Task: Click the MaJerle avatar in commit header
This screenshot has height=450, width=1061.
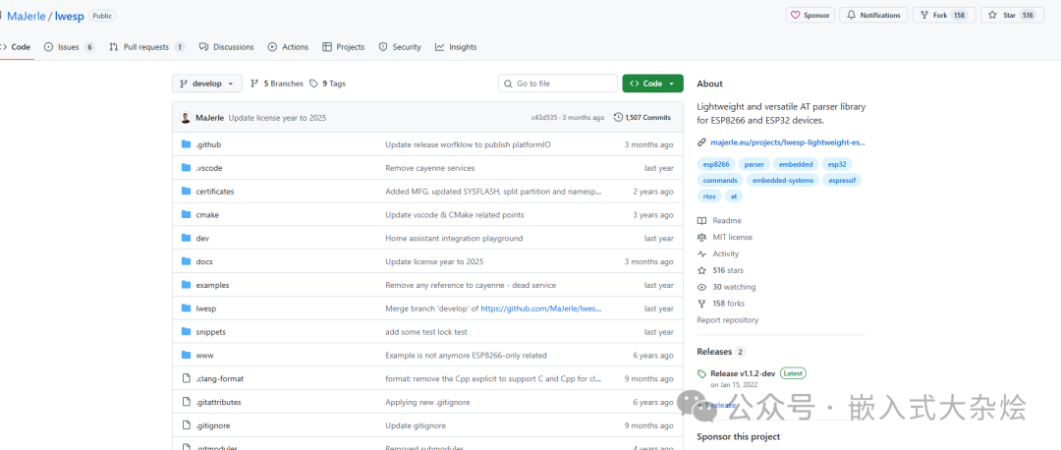Action: pos(186,118)
